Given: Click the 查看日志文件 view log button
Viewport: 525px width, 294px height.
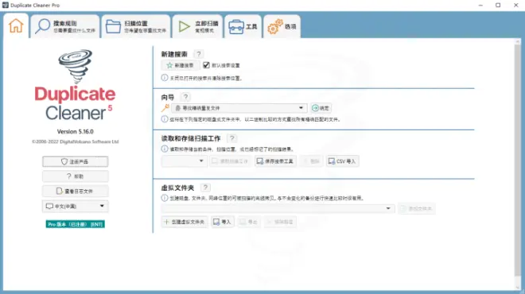Looking at the screenshot, I should pos(76,191).
